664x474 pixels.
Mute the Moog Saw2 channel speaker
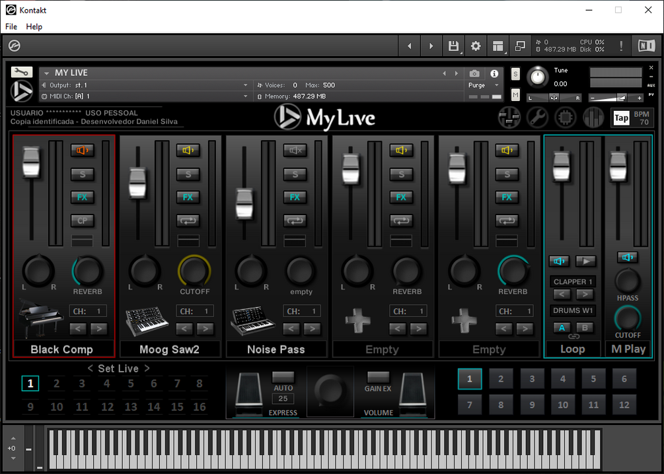coord(188,151)
